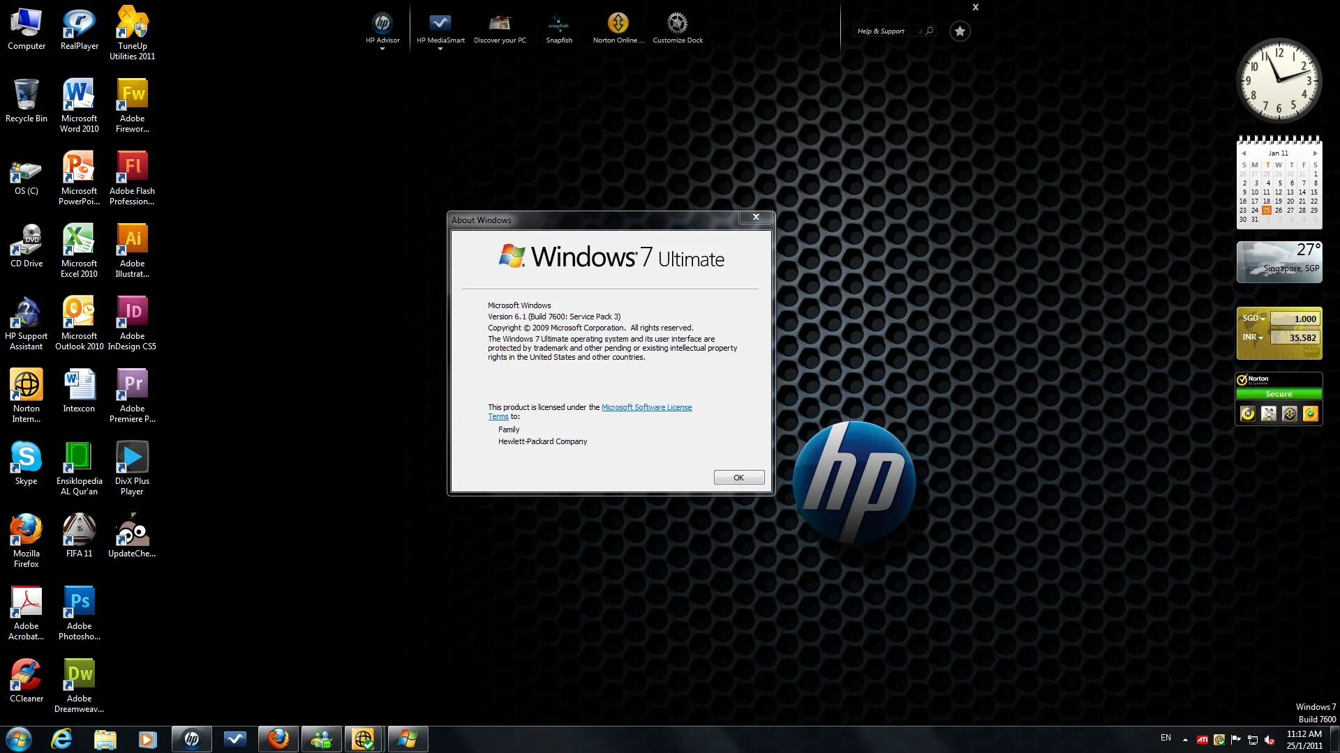Open Adobe Photoshop from the desktop
Image resolution: width=1340 pixels, height=753 pixels.
coord(79,601)
